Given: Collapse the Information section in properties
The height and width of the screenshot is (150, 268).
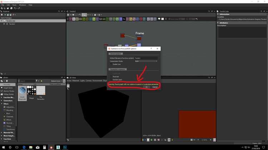Looking at the screenshot, I should tap(218, 14).
